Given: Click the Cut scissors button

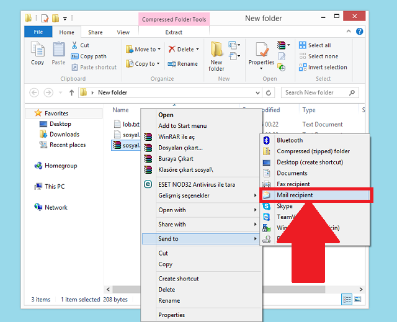Looking at the screenshot, I should coord(80,45).
